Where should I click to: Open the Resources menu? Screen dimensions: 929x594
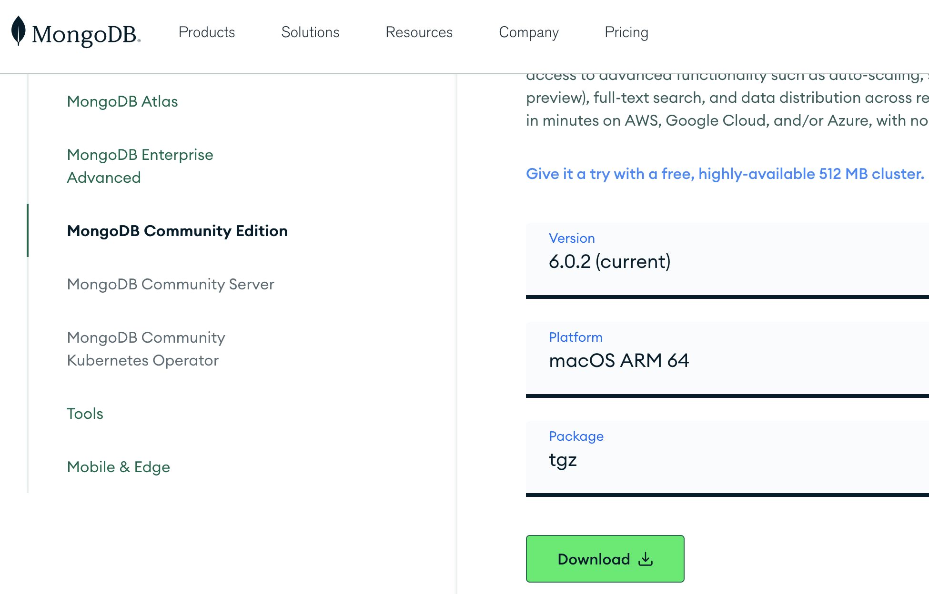pos(419,32)
